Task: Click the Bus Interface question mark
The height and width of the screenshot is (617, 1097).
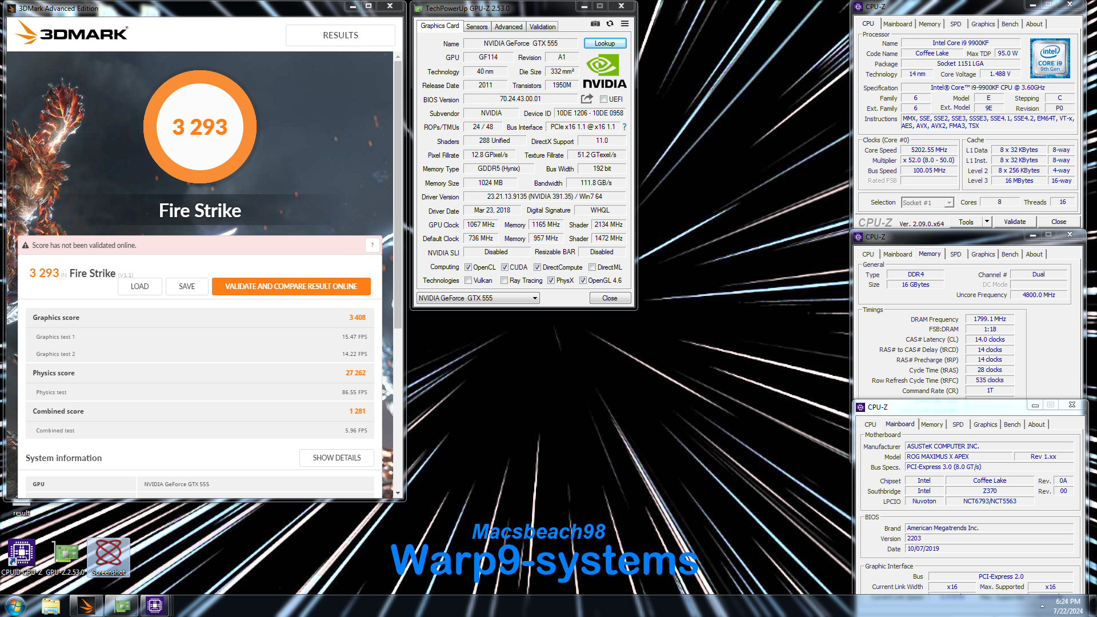Action: [624, 127]
